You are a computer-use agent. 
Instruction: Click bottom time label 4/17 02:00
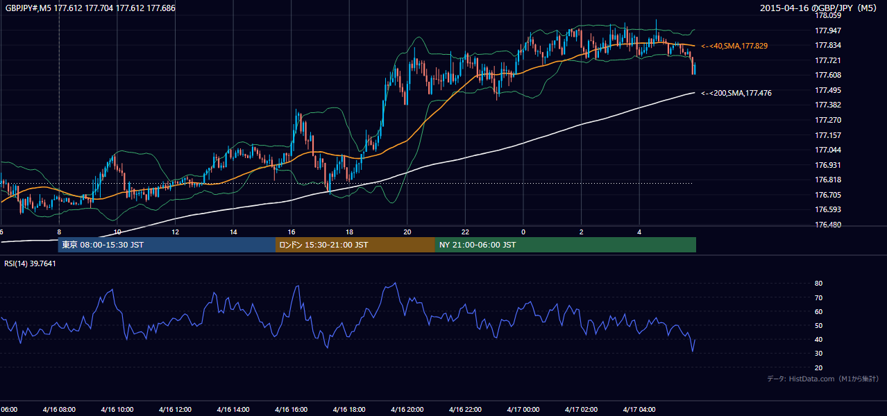582,410
